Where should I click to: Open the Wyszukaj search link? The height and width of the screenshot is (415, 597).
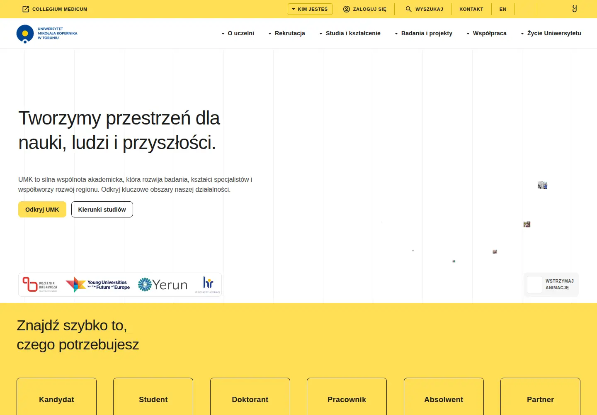pyautogui.click(x=429, y=9)
